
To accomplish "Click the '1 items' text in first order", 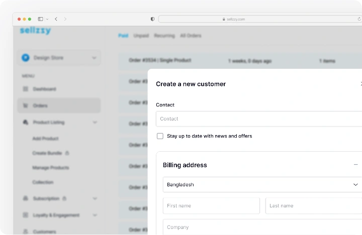I will click(327, 61).
